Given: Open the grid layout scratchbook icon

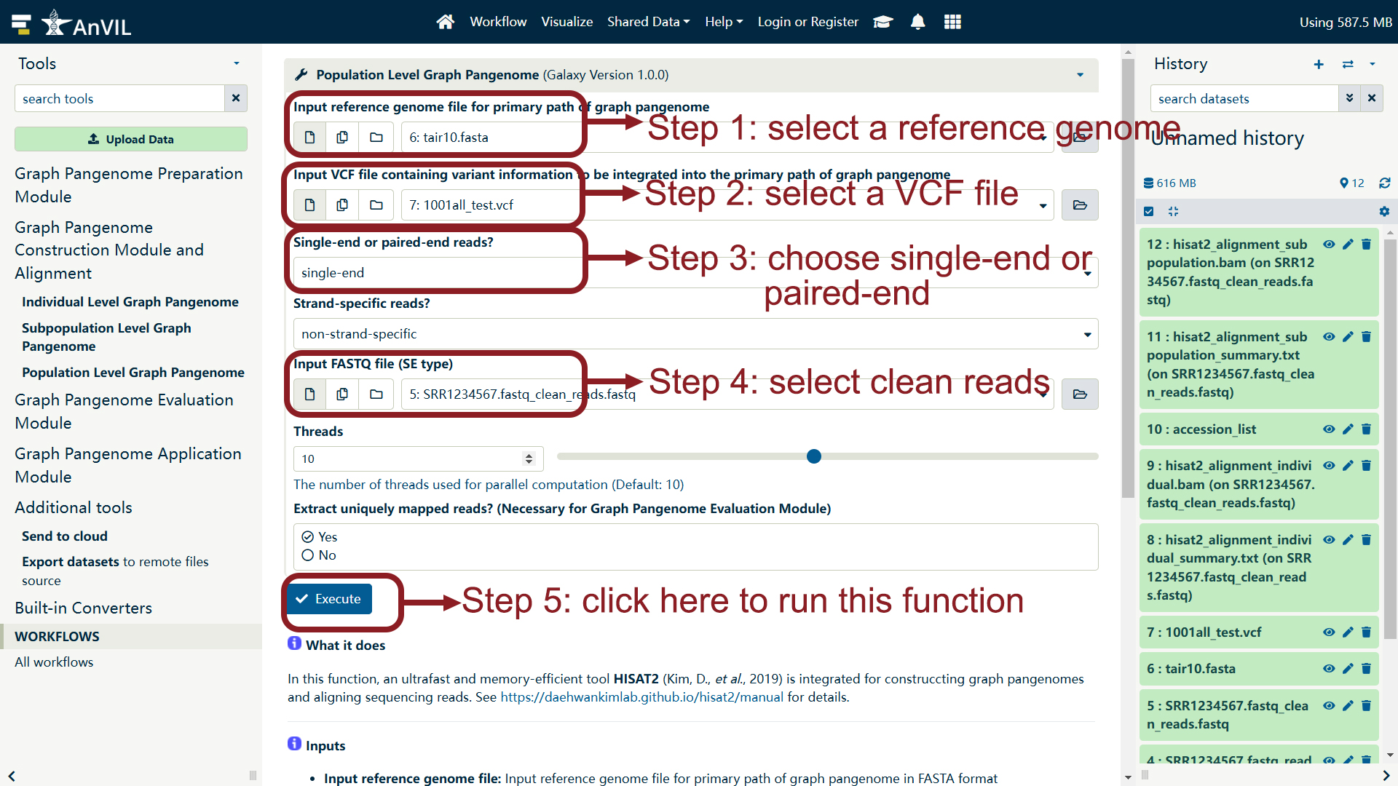Looking at the screenshot, I should (x=952, y=22).
